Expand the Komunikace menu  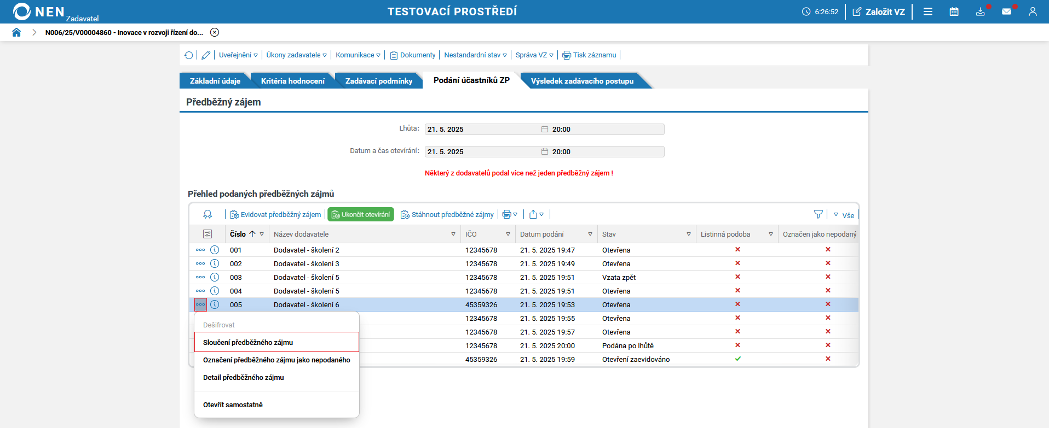point(358,55)
